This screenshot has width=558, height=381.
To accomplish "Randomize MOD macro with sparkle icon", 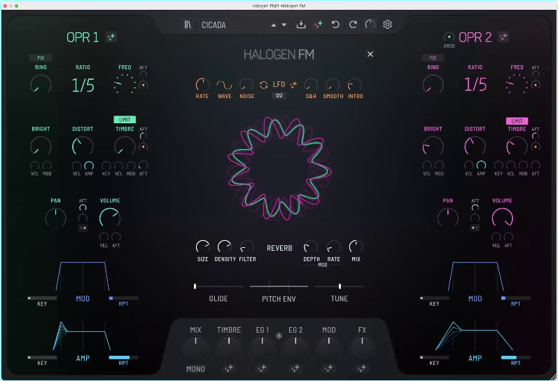I will [329, 368].
